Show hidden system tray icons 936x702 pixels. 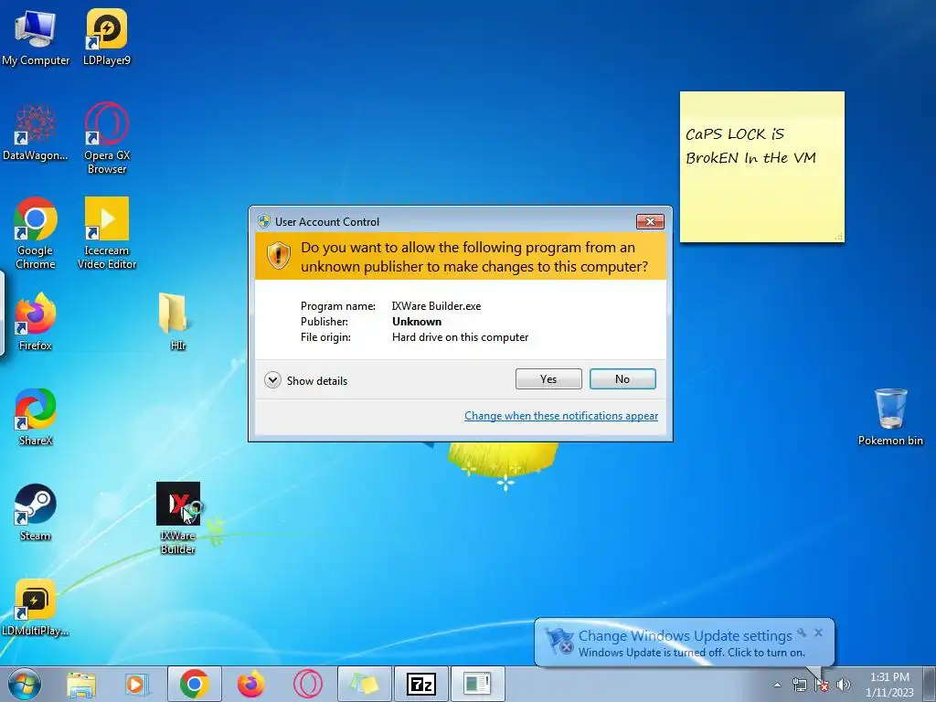777,685
